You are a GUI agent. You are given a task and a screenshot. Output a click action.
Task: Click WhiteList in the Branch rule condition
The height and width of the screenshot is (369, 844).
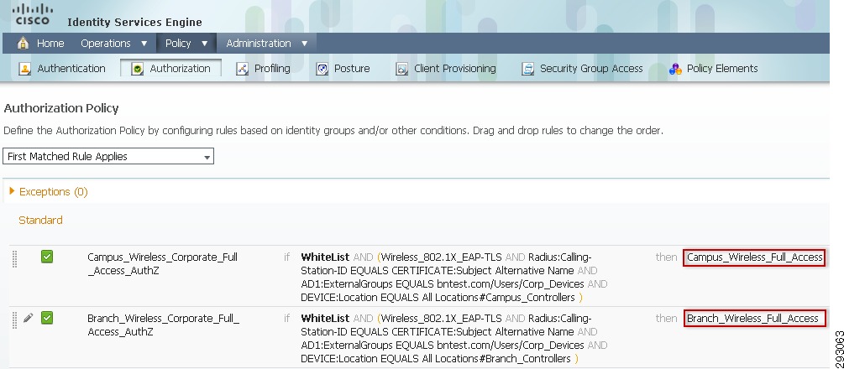325,319
